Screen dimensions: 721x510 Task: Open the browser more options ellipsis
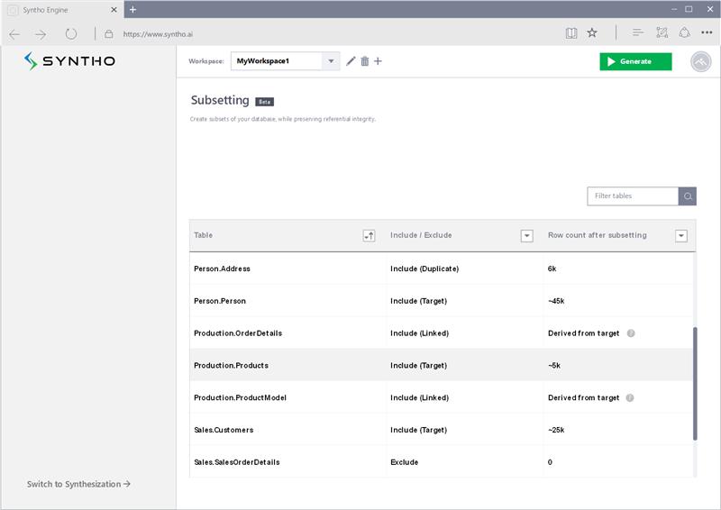click(707, 32)
